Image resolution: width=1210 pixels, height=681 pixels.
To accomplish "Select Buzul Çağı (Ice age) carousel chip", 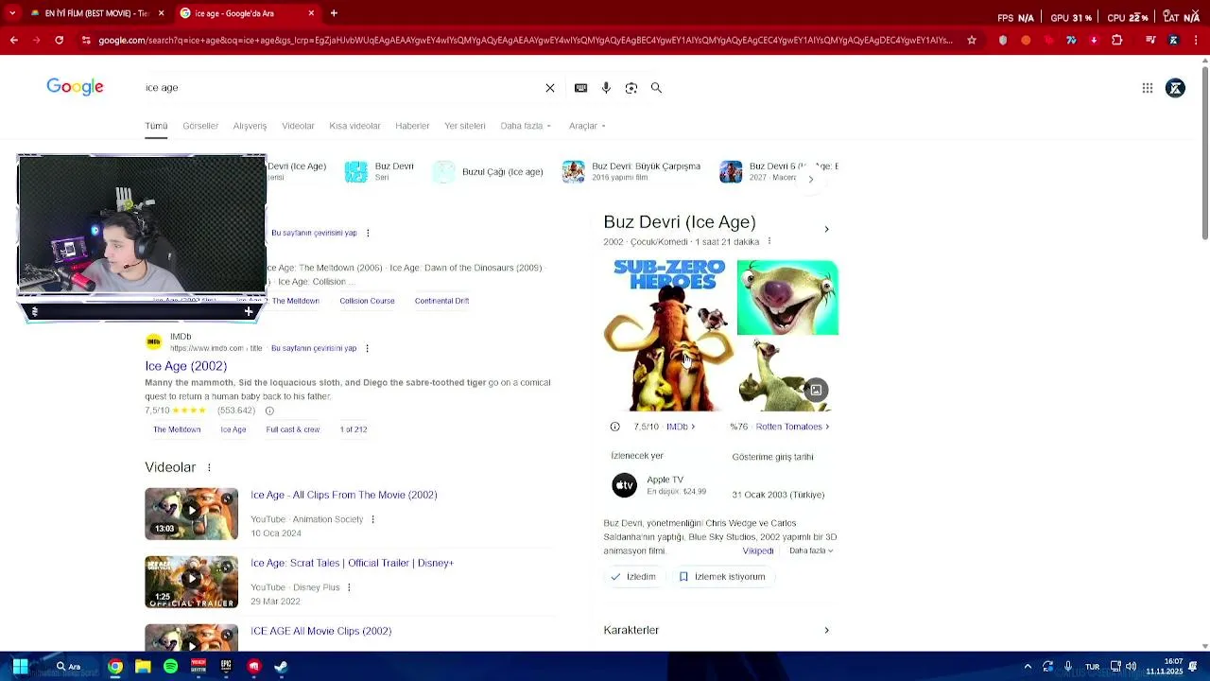I will (490, 172).
